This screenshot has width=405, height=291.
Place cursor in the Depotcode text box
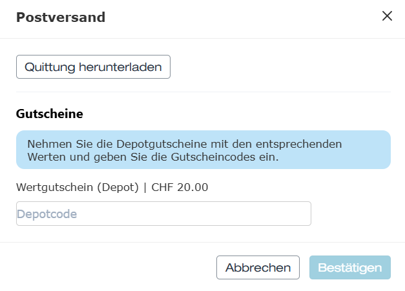coord(163,214)
